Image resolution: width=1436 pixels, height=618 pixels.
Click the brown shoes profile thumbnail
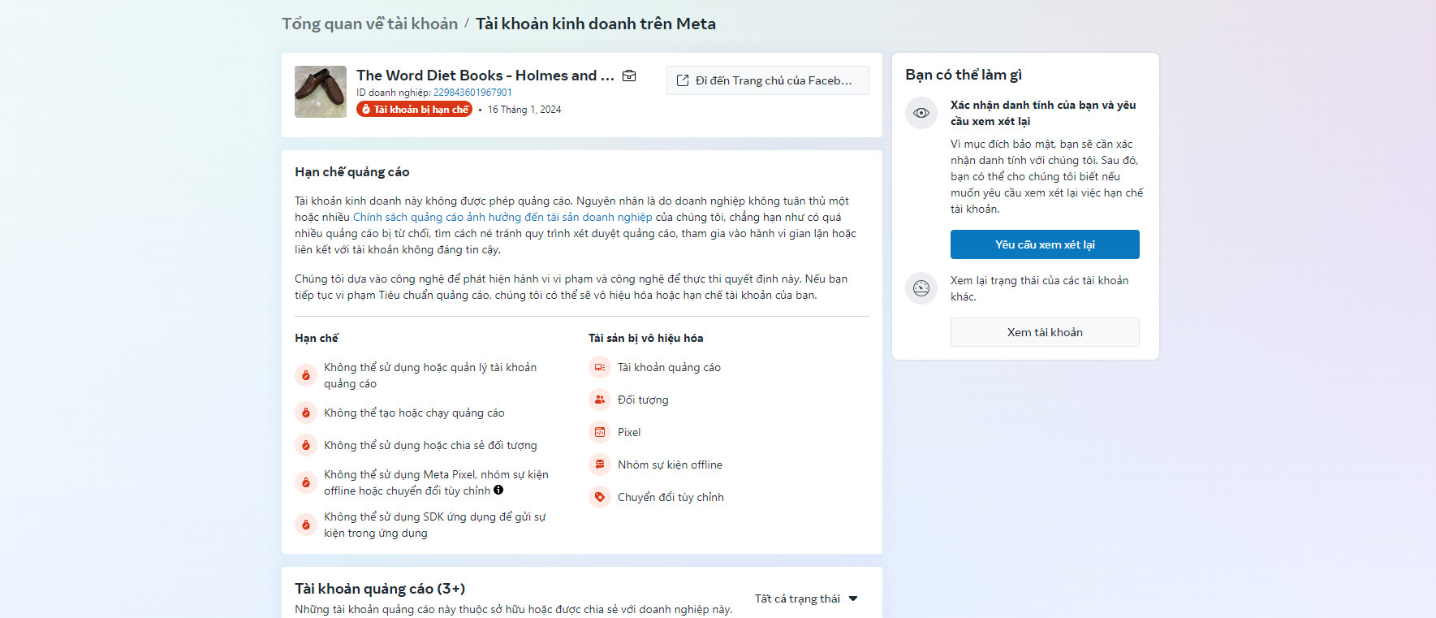tap(321, 92)
